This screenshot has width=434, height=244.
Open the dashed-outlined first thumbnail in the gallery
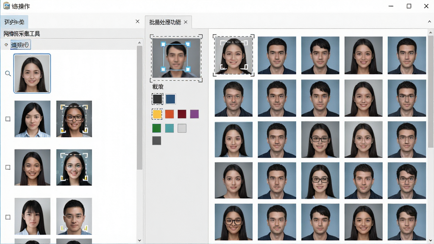[234, 55]
